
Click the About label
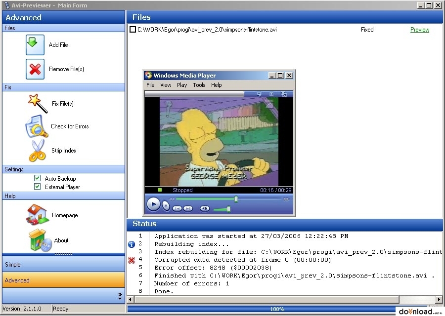click(x=61, y=240)
